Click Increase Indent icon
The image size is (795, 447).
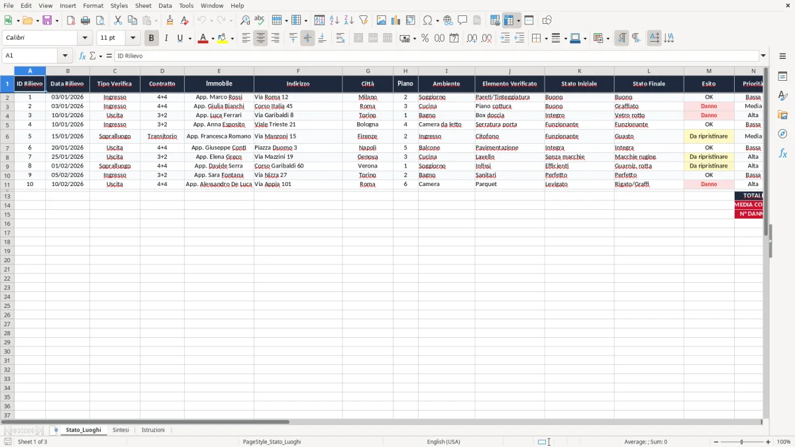(505, 38)
